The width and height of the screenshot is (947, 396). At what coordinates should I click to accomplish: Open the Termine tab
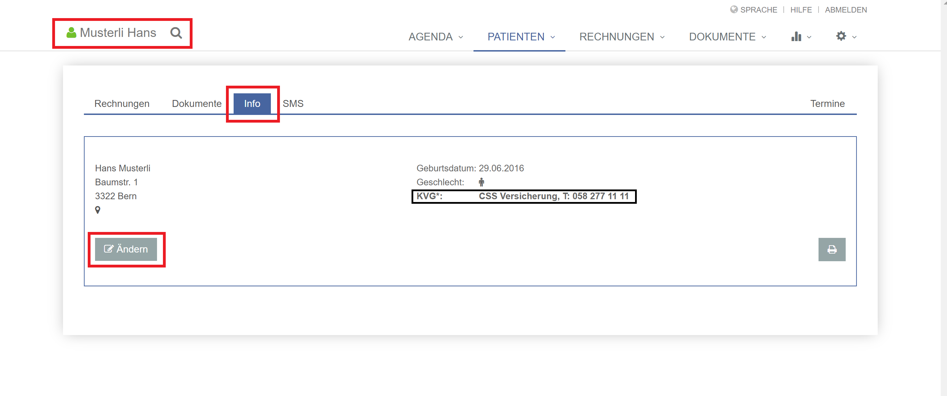pyautogui.click(x=827, y=104)
